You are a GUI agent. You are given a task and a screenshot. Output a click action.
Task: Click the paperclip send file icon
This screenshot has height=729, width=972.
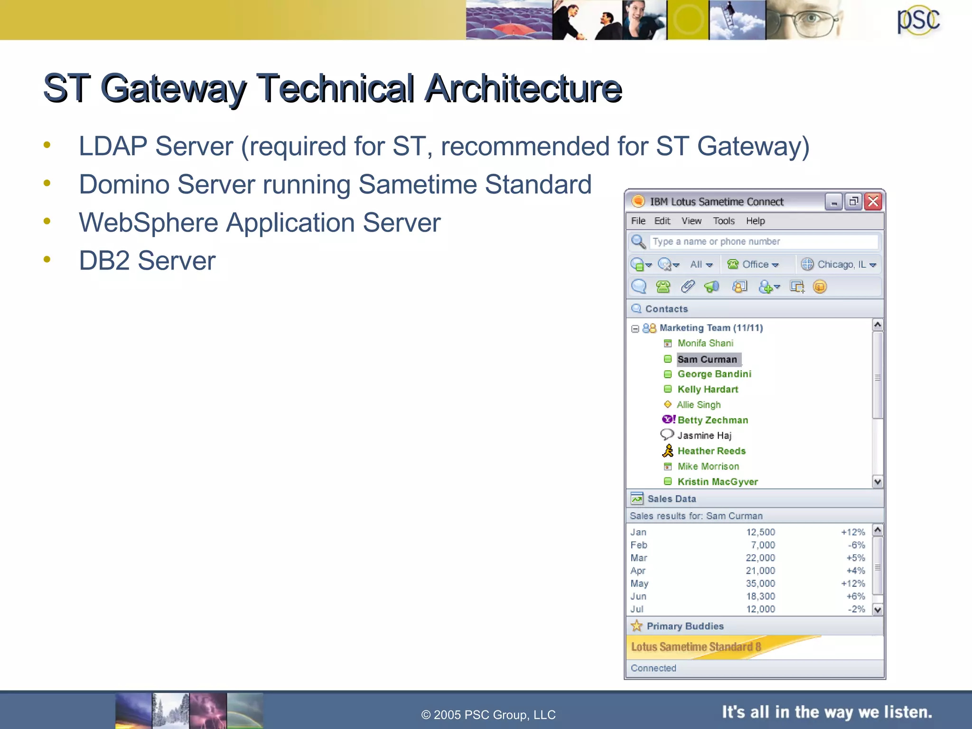click(687, 287)
